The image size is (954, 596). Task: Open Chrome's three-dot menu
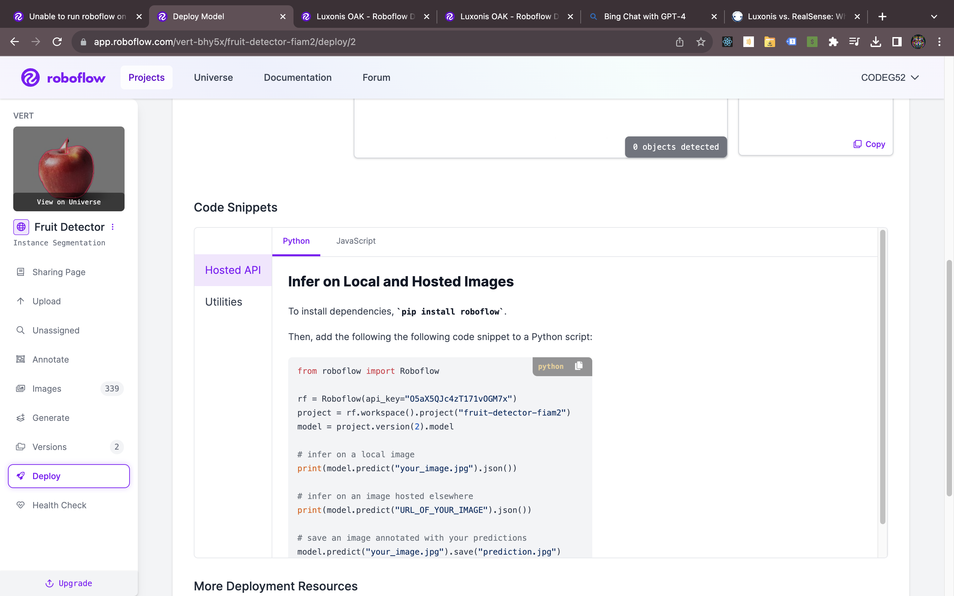click(x=939, y=42)
